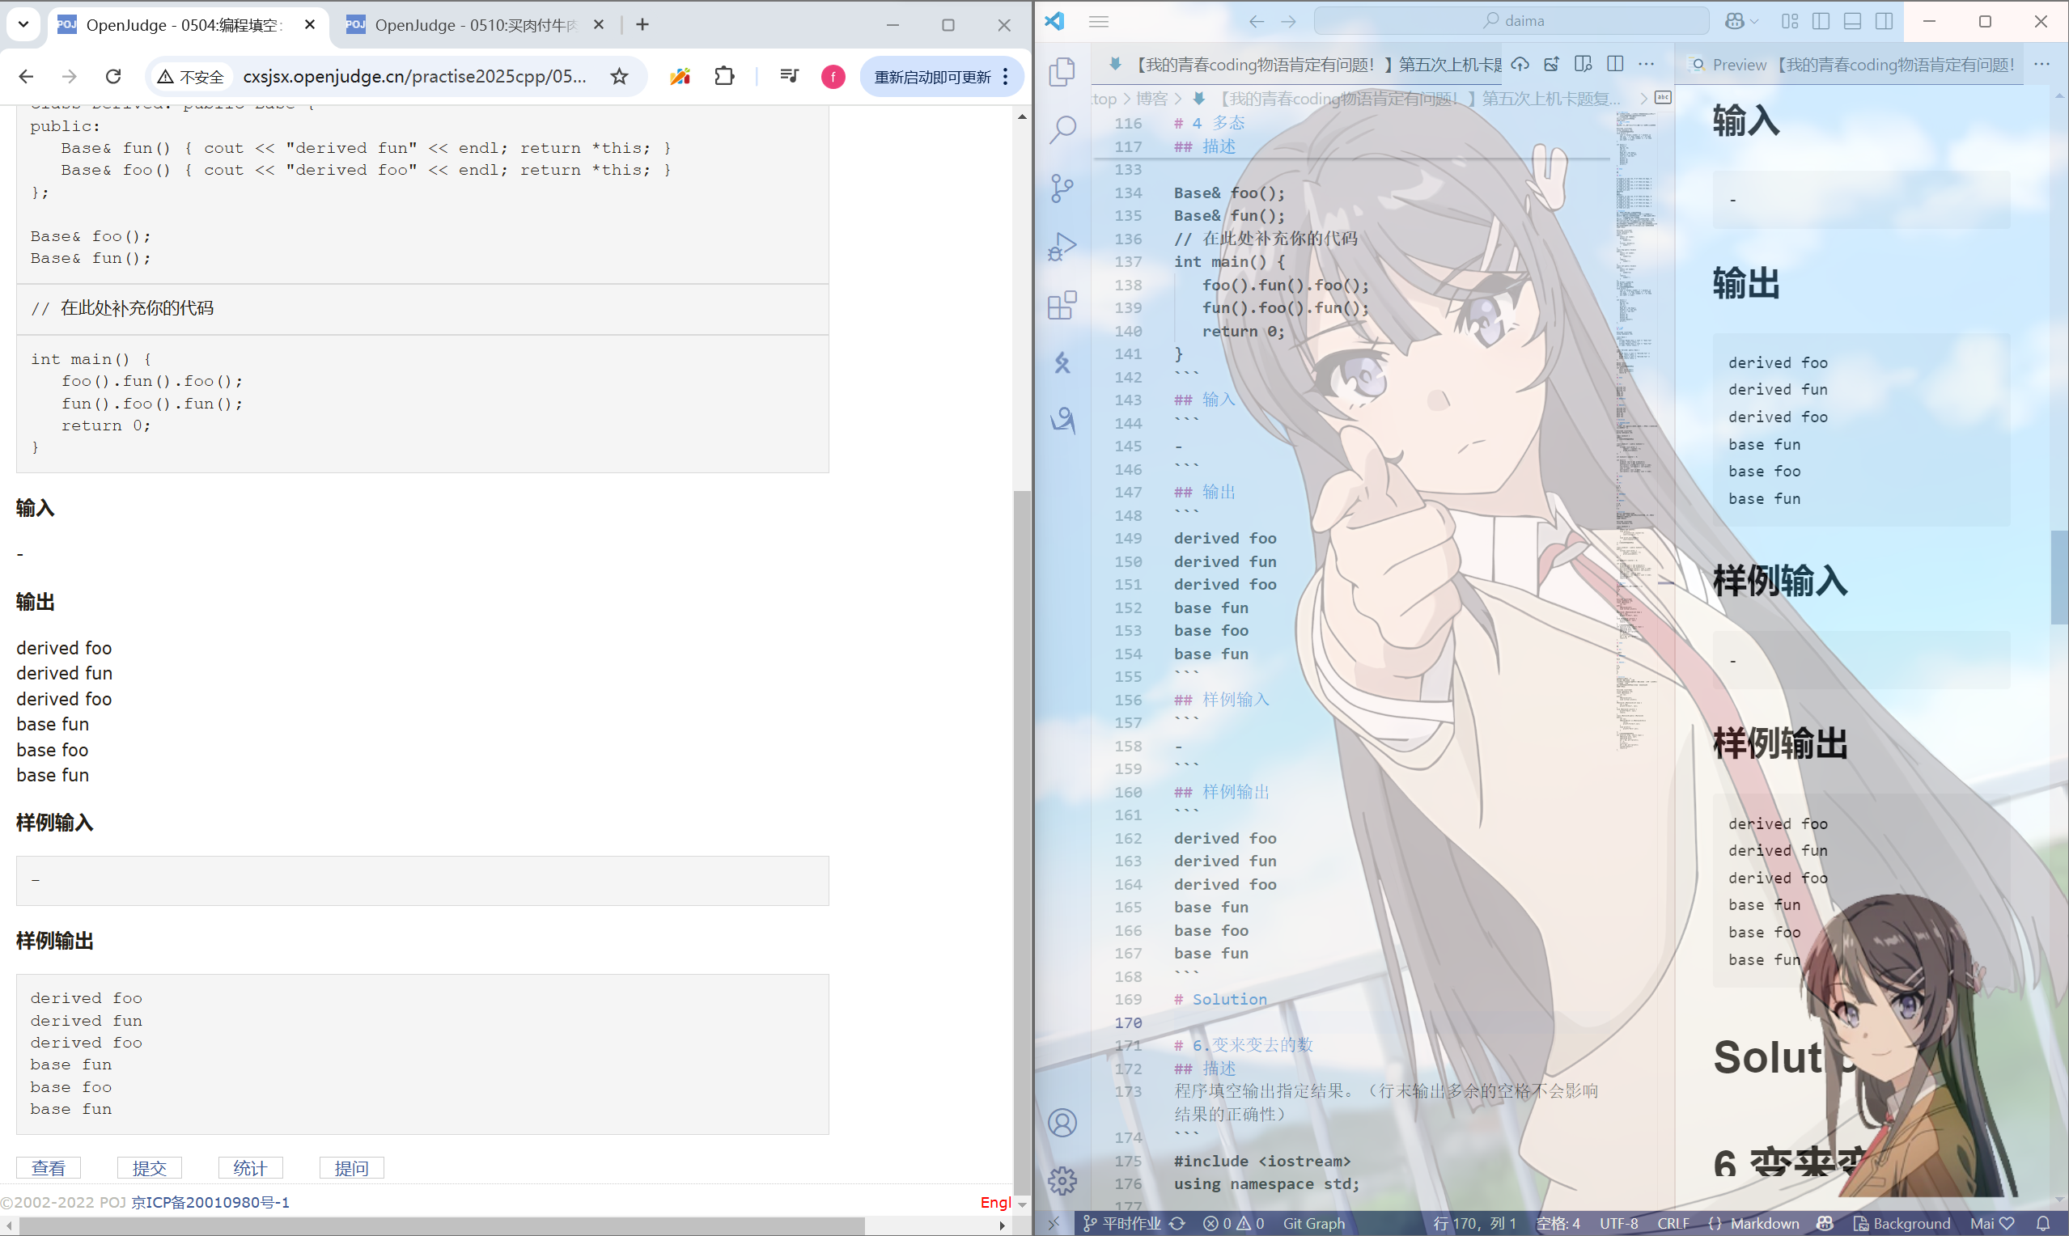Toggle the bottom panel in VS Code
The image size is (2069, 1236).
[1852, 22]
